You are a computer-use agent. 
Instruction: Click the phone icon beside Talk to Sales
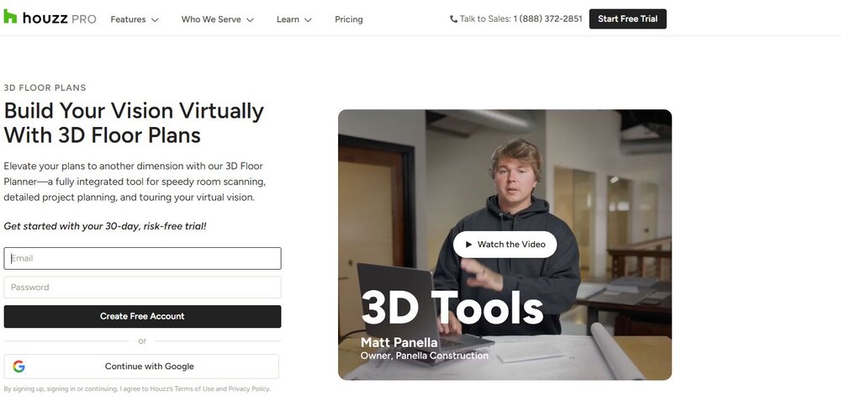click(454, 19)
